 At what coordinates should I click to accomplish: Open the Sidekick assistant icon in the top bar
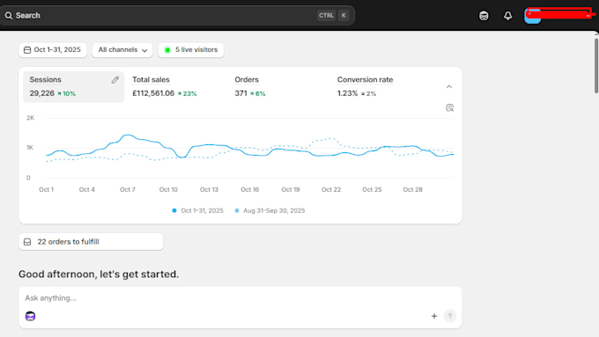coord(484,16)
